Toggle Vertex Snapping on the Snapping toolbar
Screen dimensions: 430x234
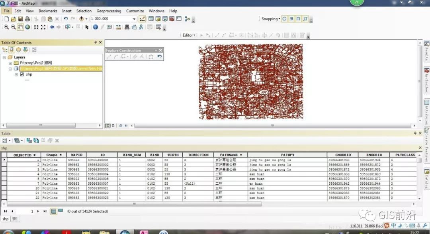[298, 19]
